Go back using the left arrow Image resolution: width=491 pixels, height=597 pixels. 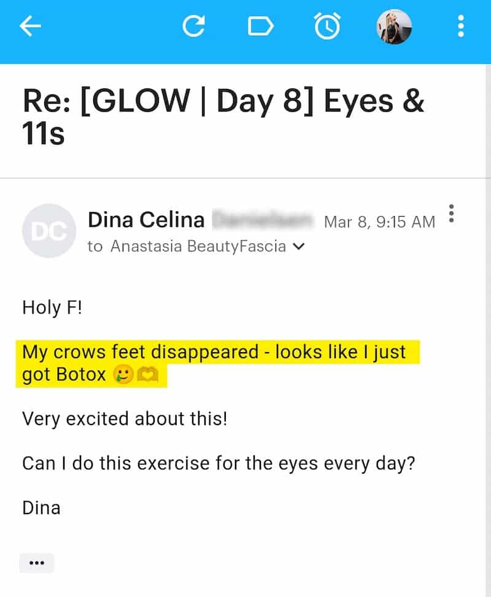(30, 26)
